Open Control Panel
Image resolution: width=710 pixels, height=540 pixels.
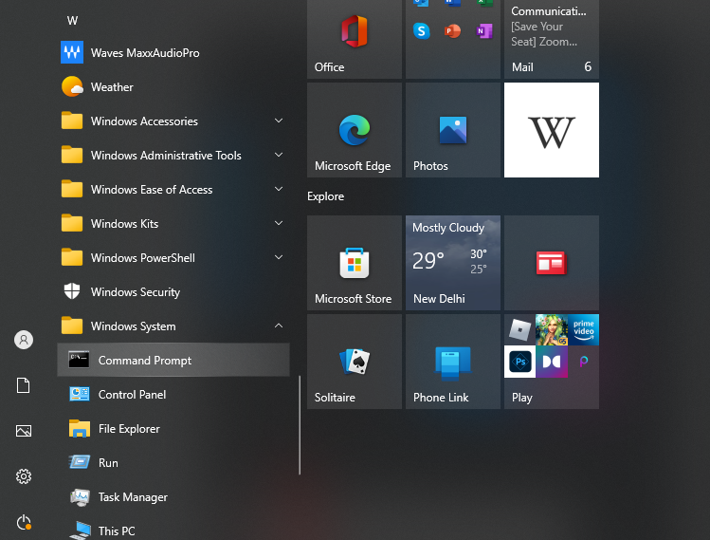(173, 394)
